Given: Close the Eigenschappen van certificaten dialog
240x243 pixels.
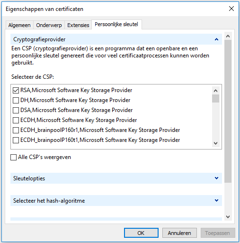Looking at the screenshot, I should [231, 9].
